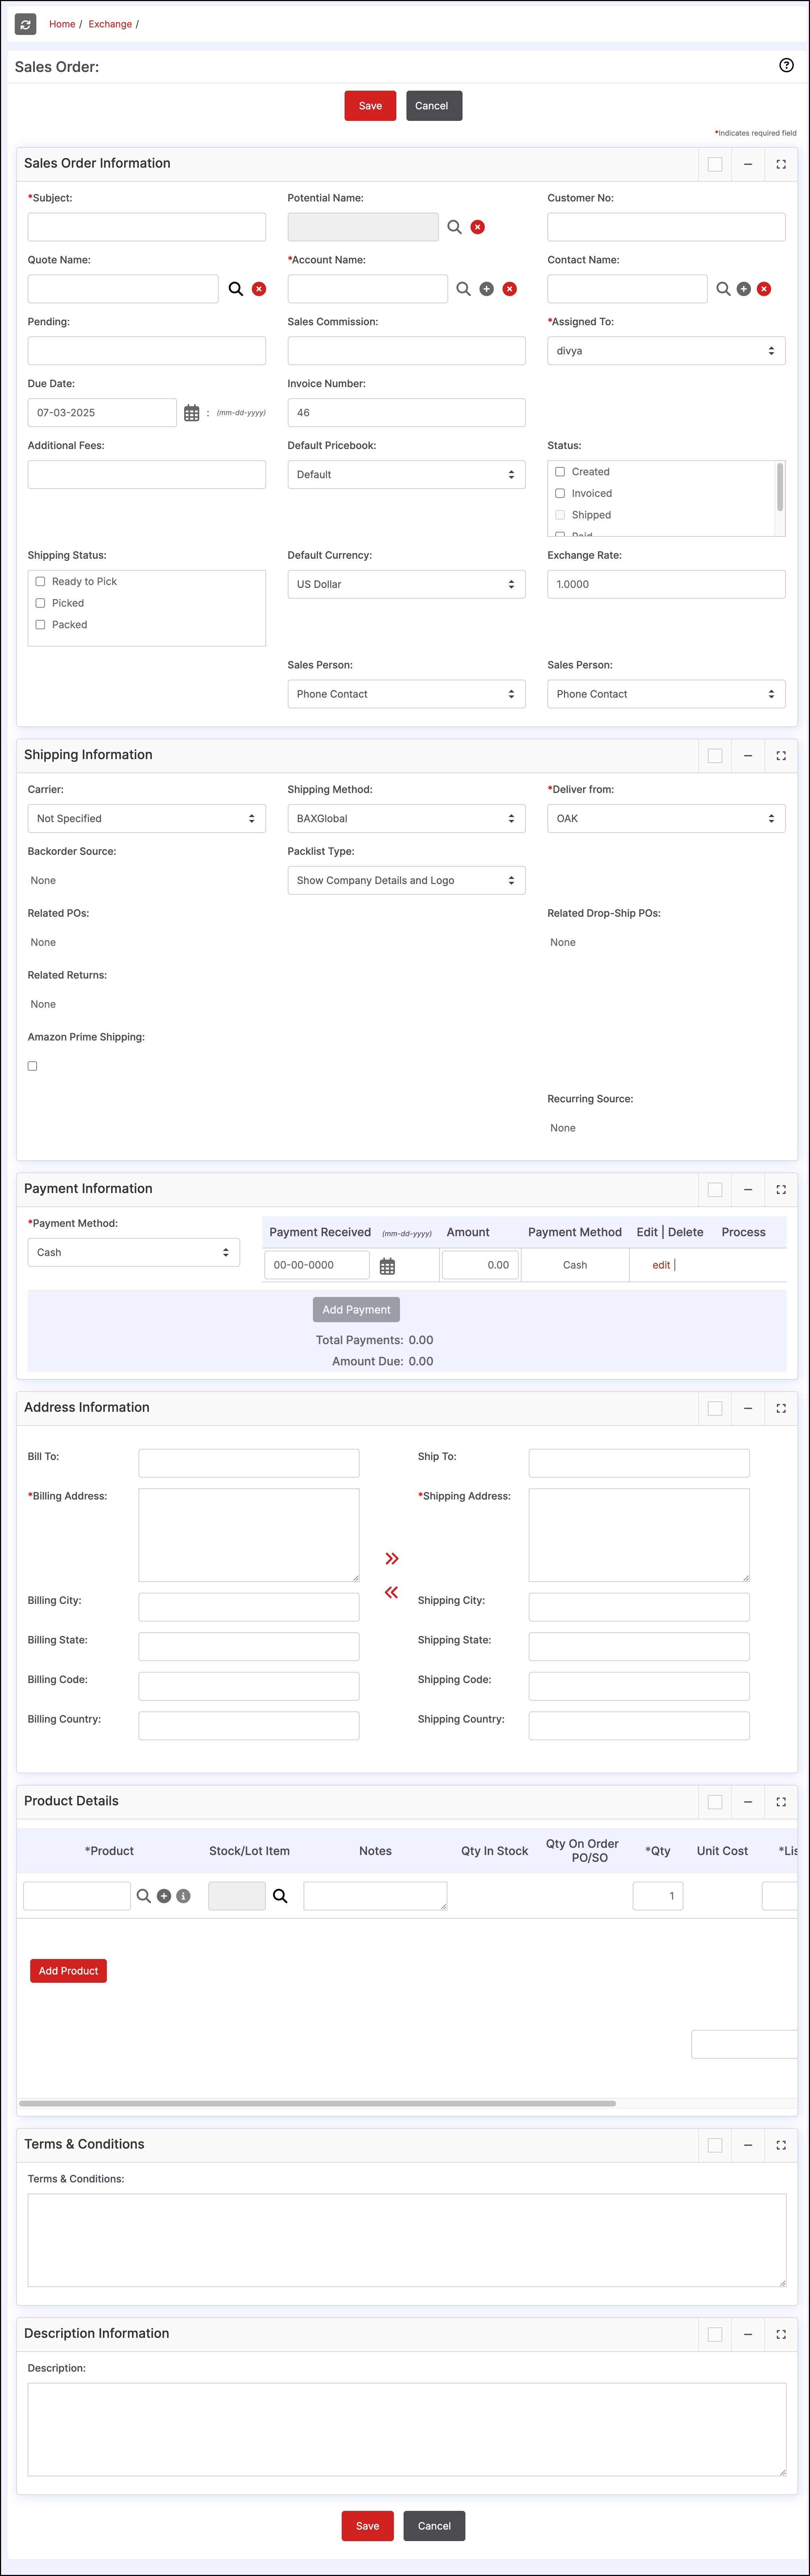The image size is (810, 2576).
Task: Click the top Save button
Action: pos(370,106)
